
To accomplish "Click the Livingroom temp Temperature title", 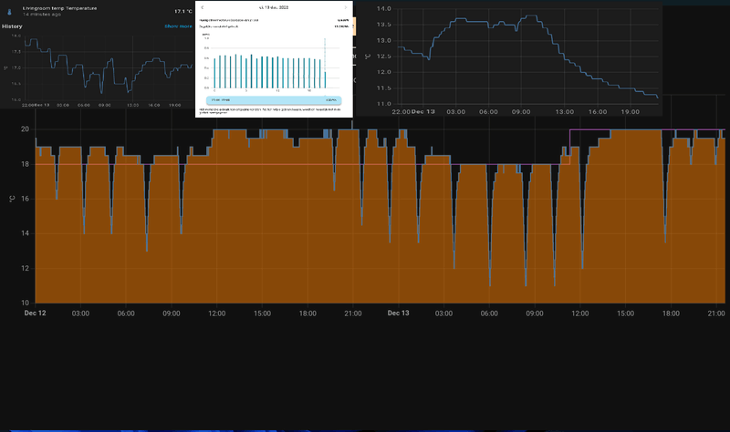I will tap(59, 8).
